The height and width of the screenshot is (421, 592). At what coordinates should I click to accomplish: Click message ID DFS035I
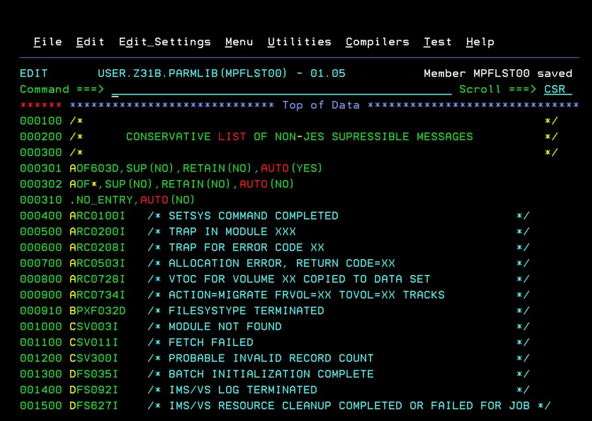(x=94, y=374)
